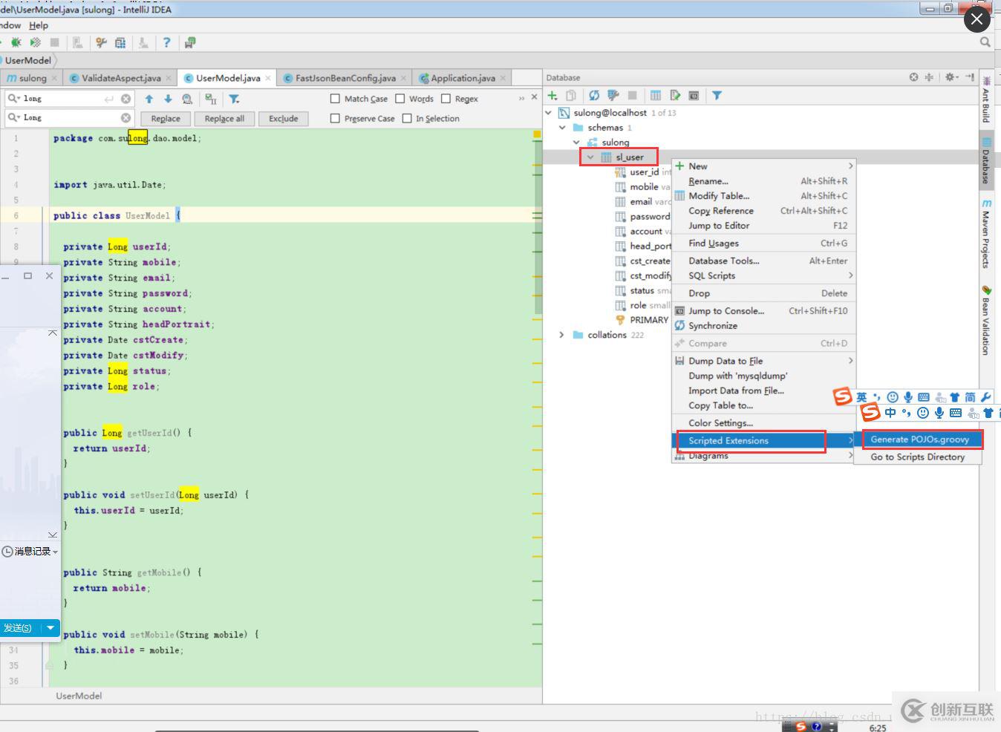Clear the 'long' search field text

tap(125, 99)
